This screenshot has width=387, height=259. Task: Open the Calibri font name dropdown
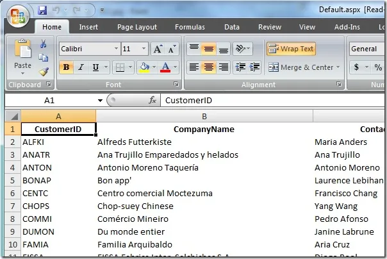pyautogui.click(x=115, y=49)
